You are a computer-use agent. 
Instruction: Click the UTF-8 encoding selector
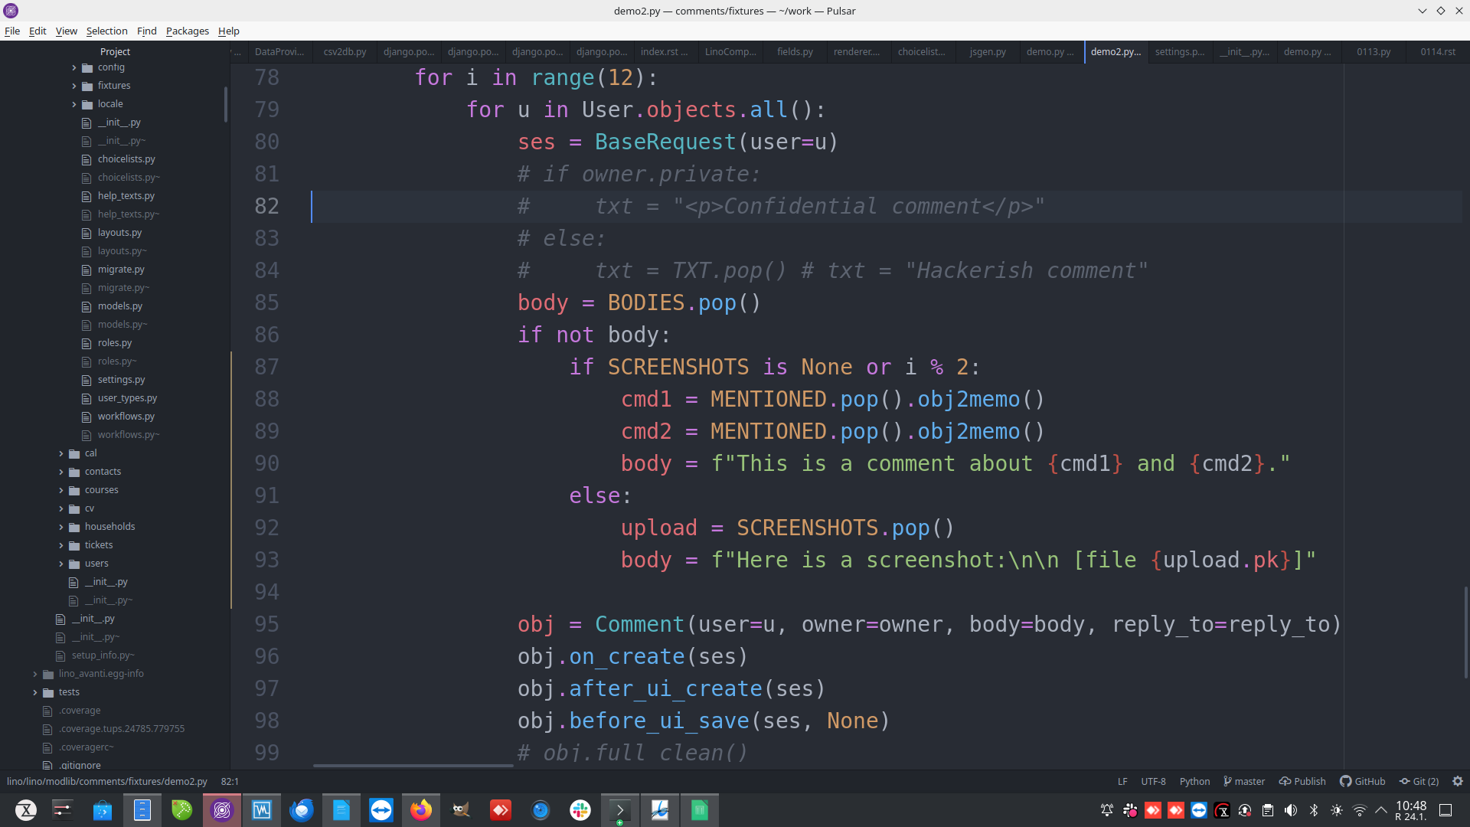pyautogui.click(x=1153, y=781)
